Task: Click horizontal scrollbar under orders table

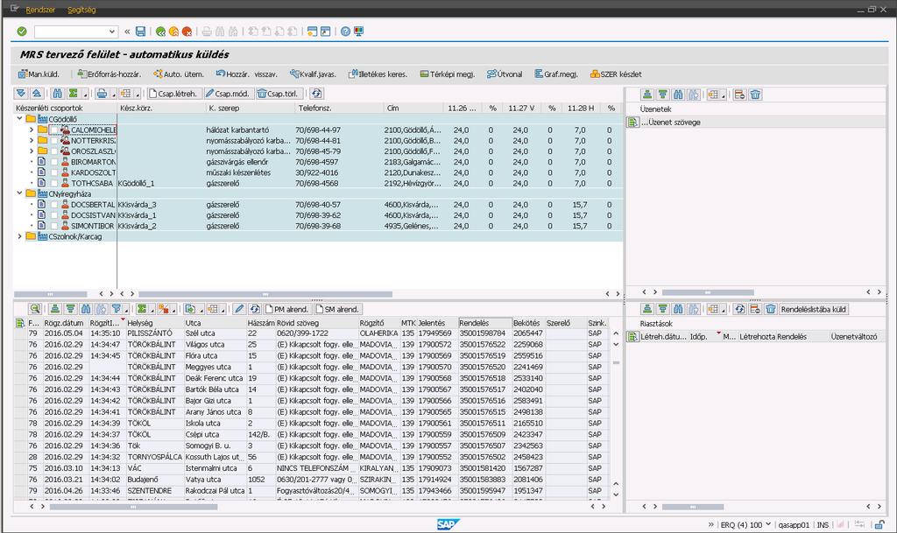Action: 133,507
